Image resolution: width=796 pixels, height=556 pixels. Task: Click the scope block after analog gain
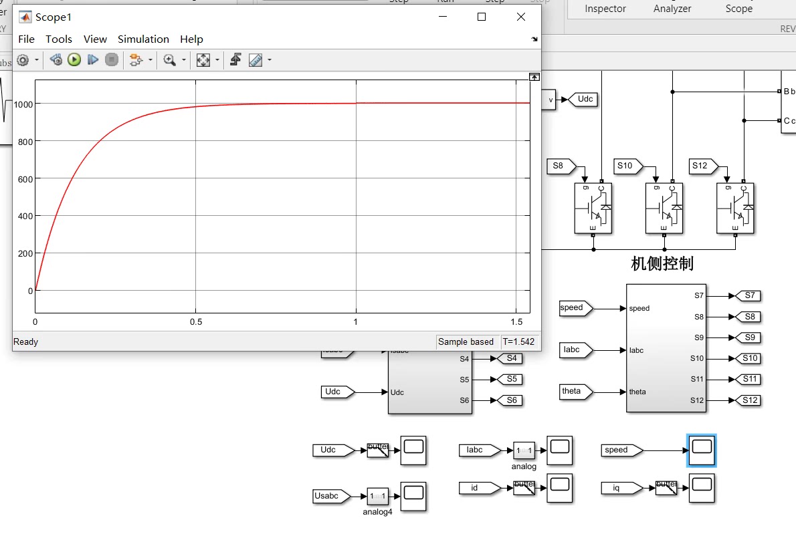(x=559, y=450)
